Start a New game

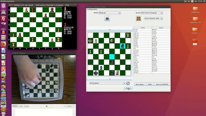tap(139, 84)
